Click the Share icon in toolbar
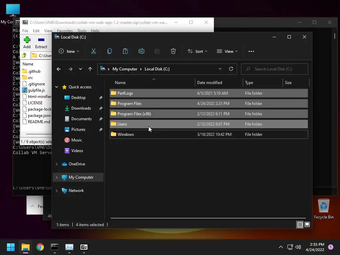340x255 pixels. 157,51
